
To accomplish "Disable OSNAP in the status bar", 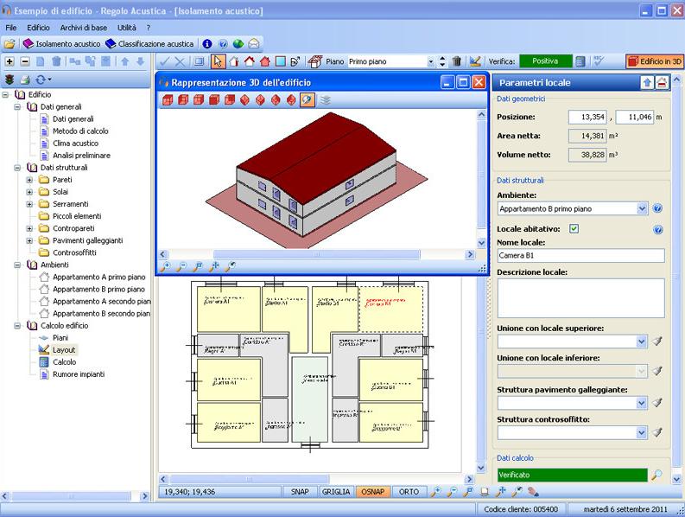I will pyautogui.click(x=372, y=491).
